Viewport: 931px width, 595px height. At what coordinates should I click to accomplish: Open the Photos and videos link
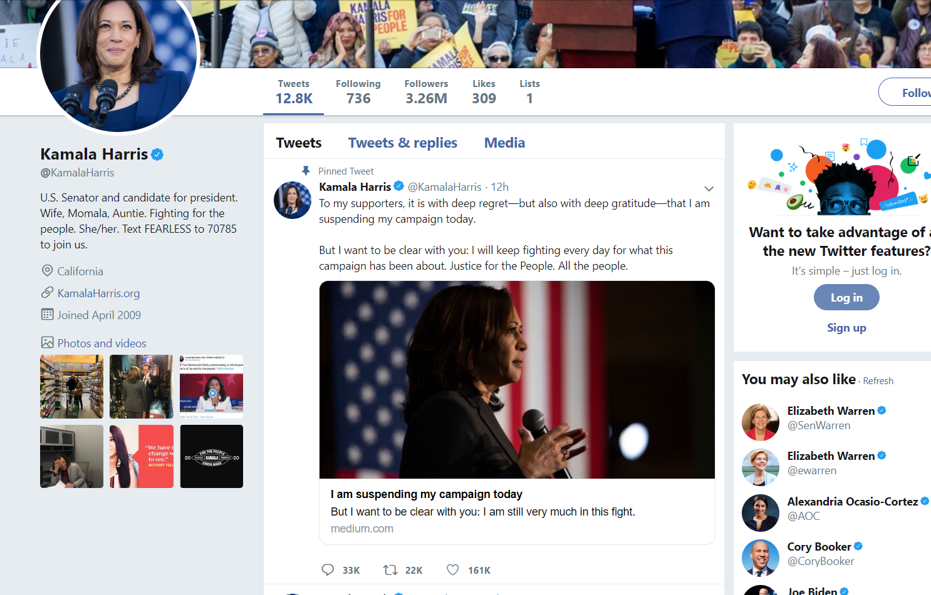pos(101,343)
